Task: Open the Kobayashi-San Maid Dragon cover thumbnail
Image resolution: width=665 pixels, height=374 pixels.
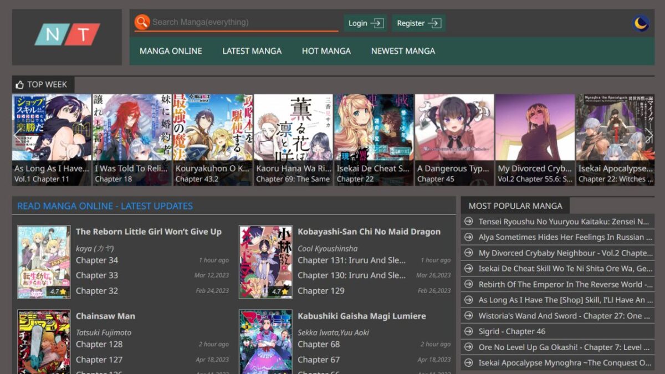Action: (265, 262)
